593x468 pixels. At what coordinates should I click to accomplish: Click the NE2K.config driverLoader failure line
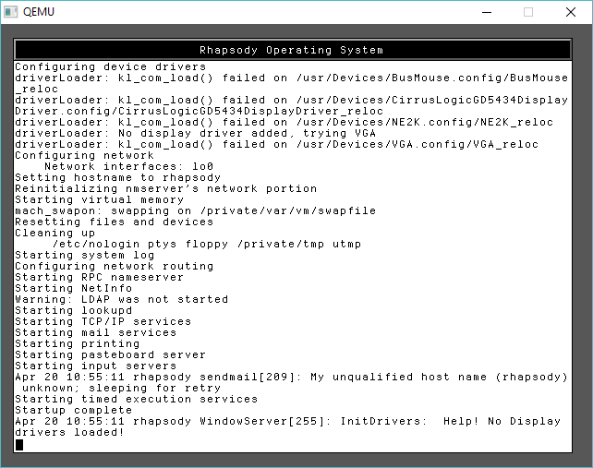[284, 122]
